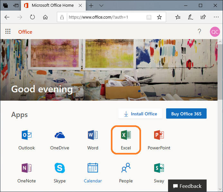Open the Excel app
The height and width of the screenshot is (192, 223).
coord(126,140)
